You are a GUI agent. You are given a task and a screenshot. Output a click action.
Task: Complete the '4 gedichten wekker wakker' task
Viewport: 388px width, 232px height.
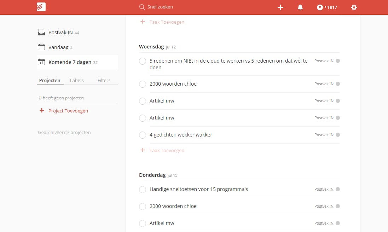pyautogui.click(x=143, y=135)
